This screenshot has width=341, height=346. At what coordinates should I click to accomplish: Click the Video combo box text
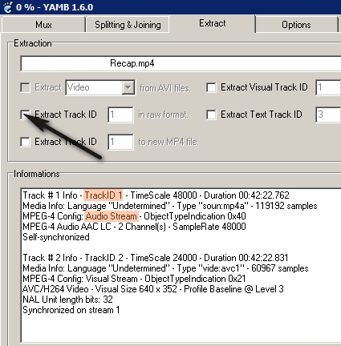point(94,87)
